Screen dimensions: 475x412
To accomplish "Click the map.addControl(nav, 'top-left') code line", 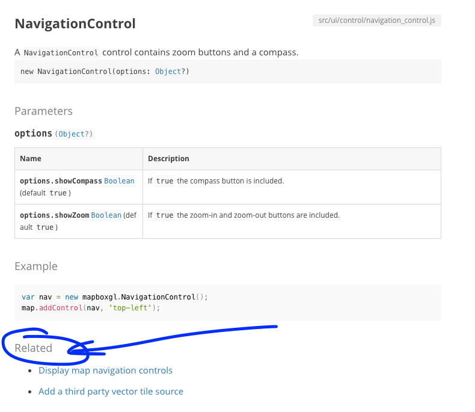I will click(91, 308).
